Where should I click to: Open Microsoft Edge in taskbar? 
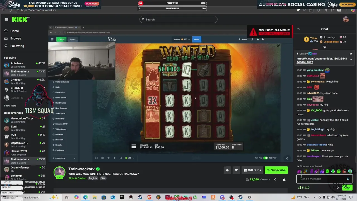pyautogui.click(x=85, y=197)
